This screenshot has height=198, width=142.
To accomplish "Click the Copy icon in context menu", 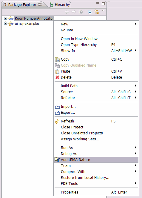I will point(57,59).
